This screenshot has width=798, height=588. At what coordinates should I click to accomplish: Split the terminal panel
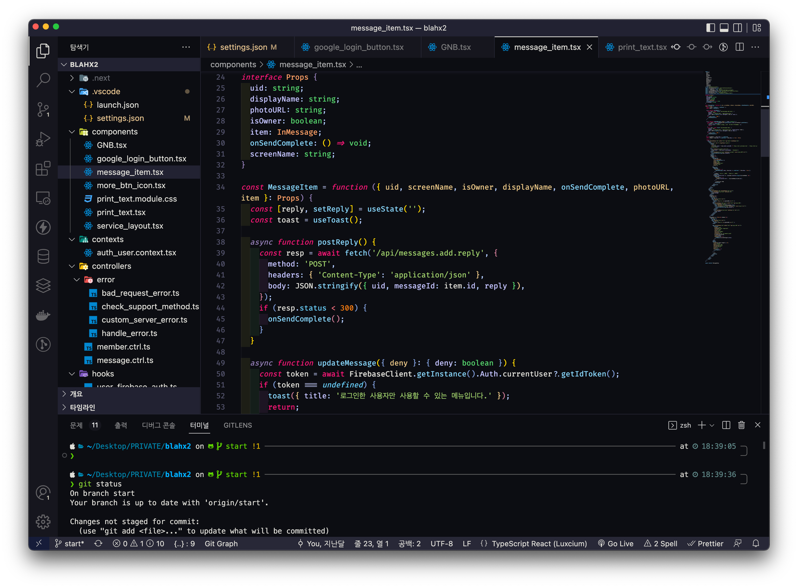pos(726,425)
